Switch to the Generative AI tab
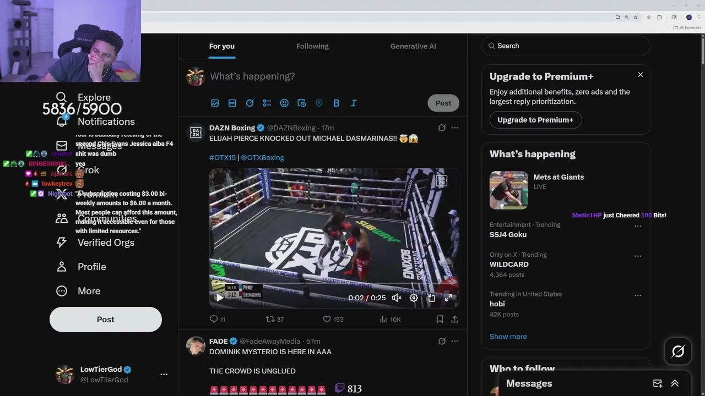 click(x=413, y=46)
